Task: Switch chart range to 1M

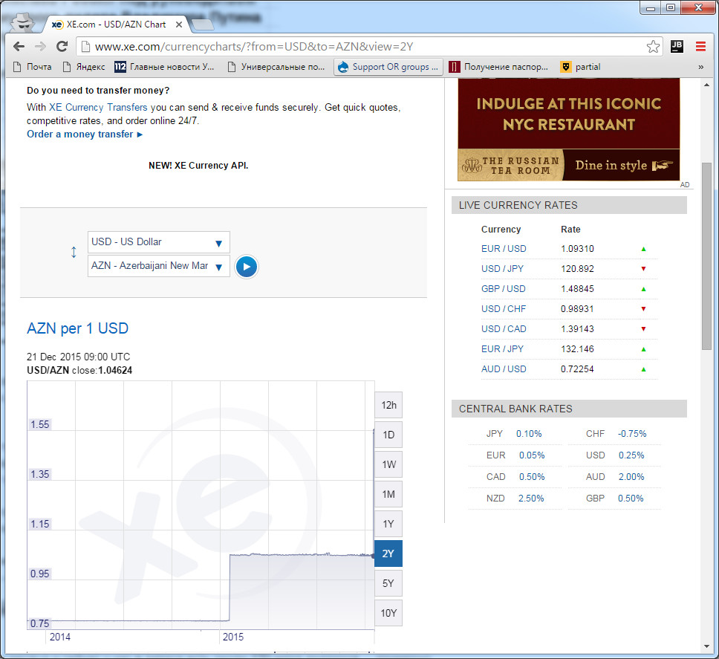Action: (388, 494)
